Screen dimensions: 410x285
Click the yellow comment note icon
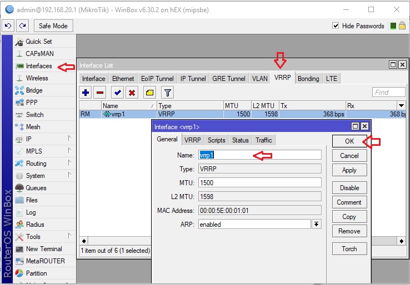[x=149, y=93]
